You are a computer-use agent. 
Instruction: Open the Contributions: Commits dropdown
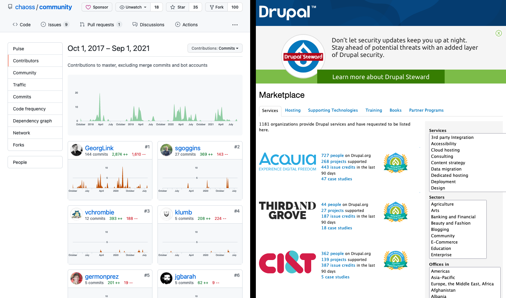point(215,48)
